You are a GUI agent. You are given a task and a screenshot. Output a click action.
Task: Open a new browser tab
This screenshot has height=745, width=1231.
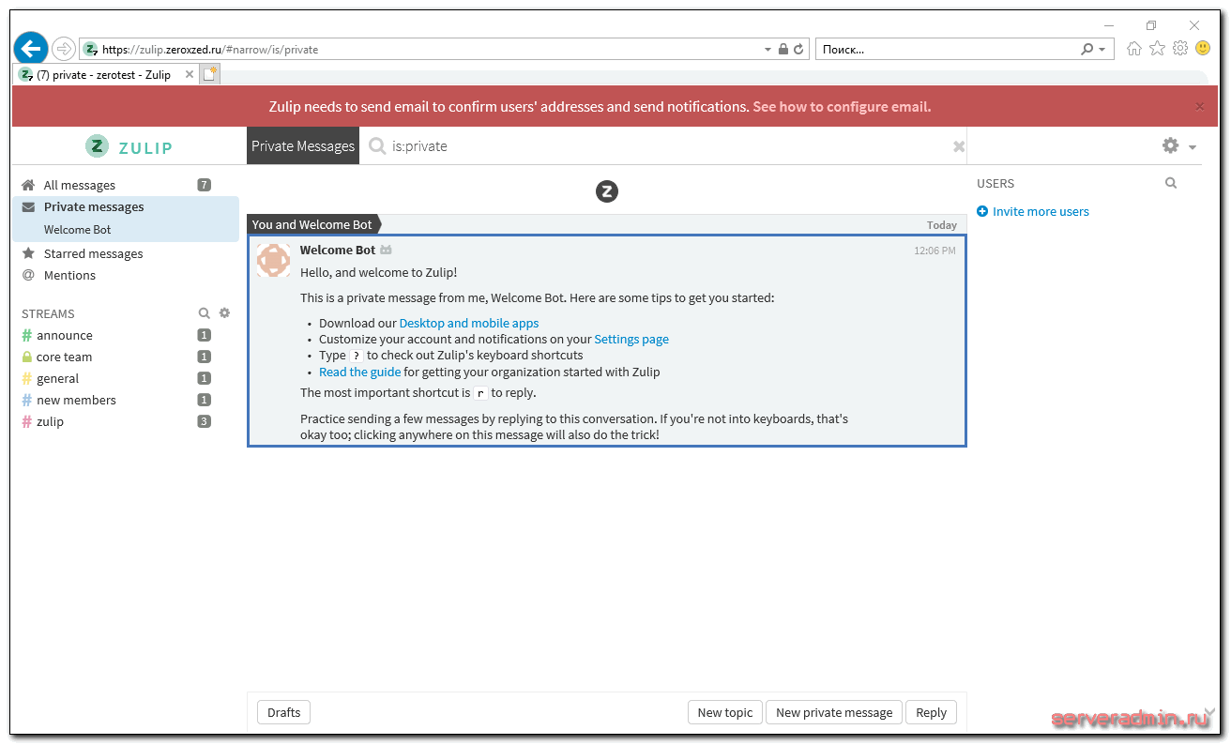click(210, 74)
